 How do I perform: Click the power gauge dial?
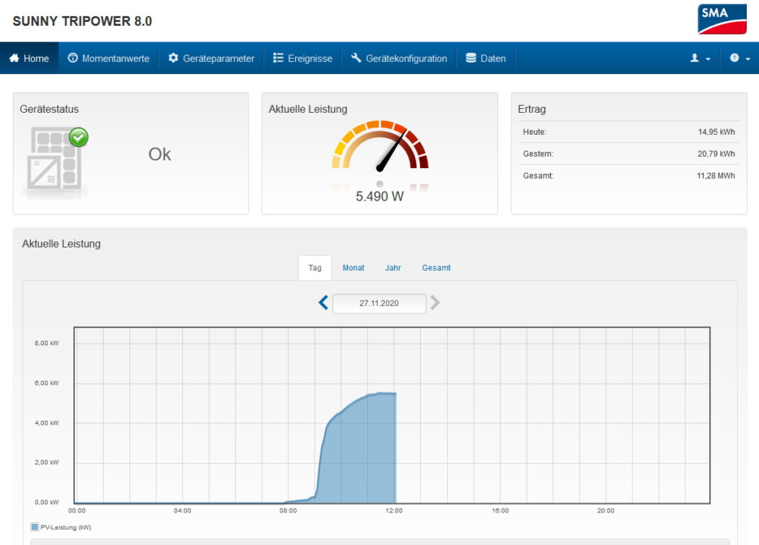[380, 145]
